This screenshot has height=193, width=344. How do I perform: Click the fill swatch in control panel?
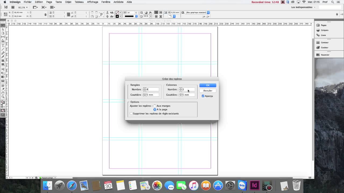pyautogui.click(x=117, y=12)
